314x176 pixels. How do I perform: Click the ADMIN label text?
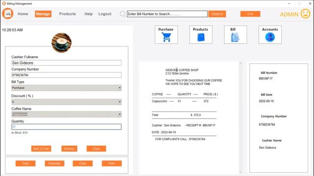coord(289,14)
